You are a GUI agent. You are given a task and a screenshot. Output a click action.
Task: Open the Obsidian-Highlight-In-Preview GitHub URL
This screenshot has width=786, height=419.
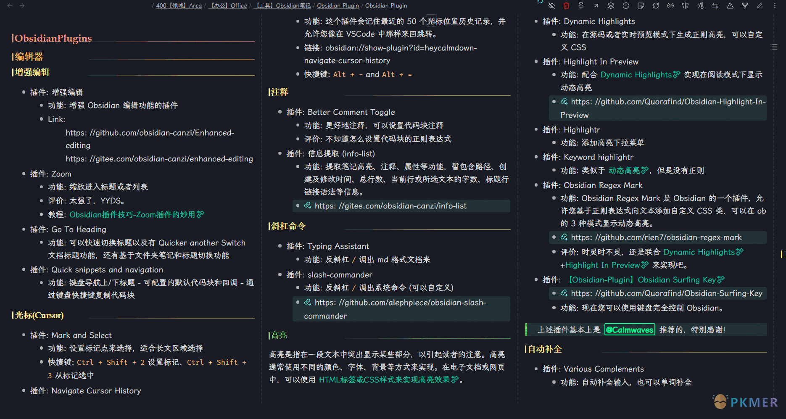[663, 108]
